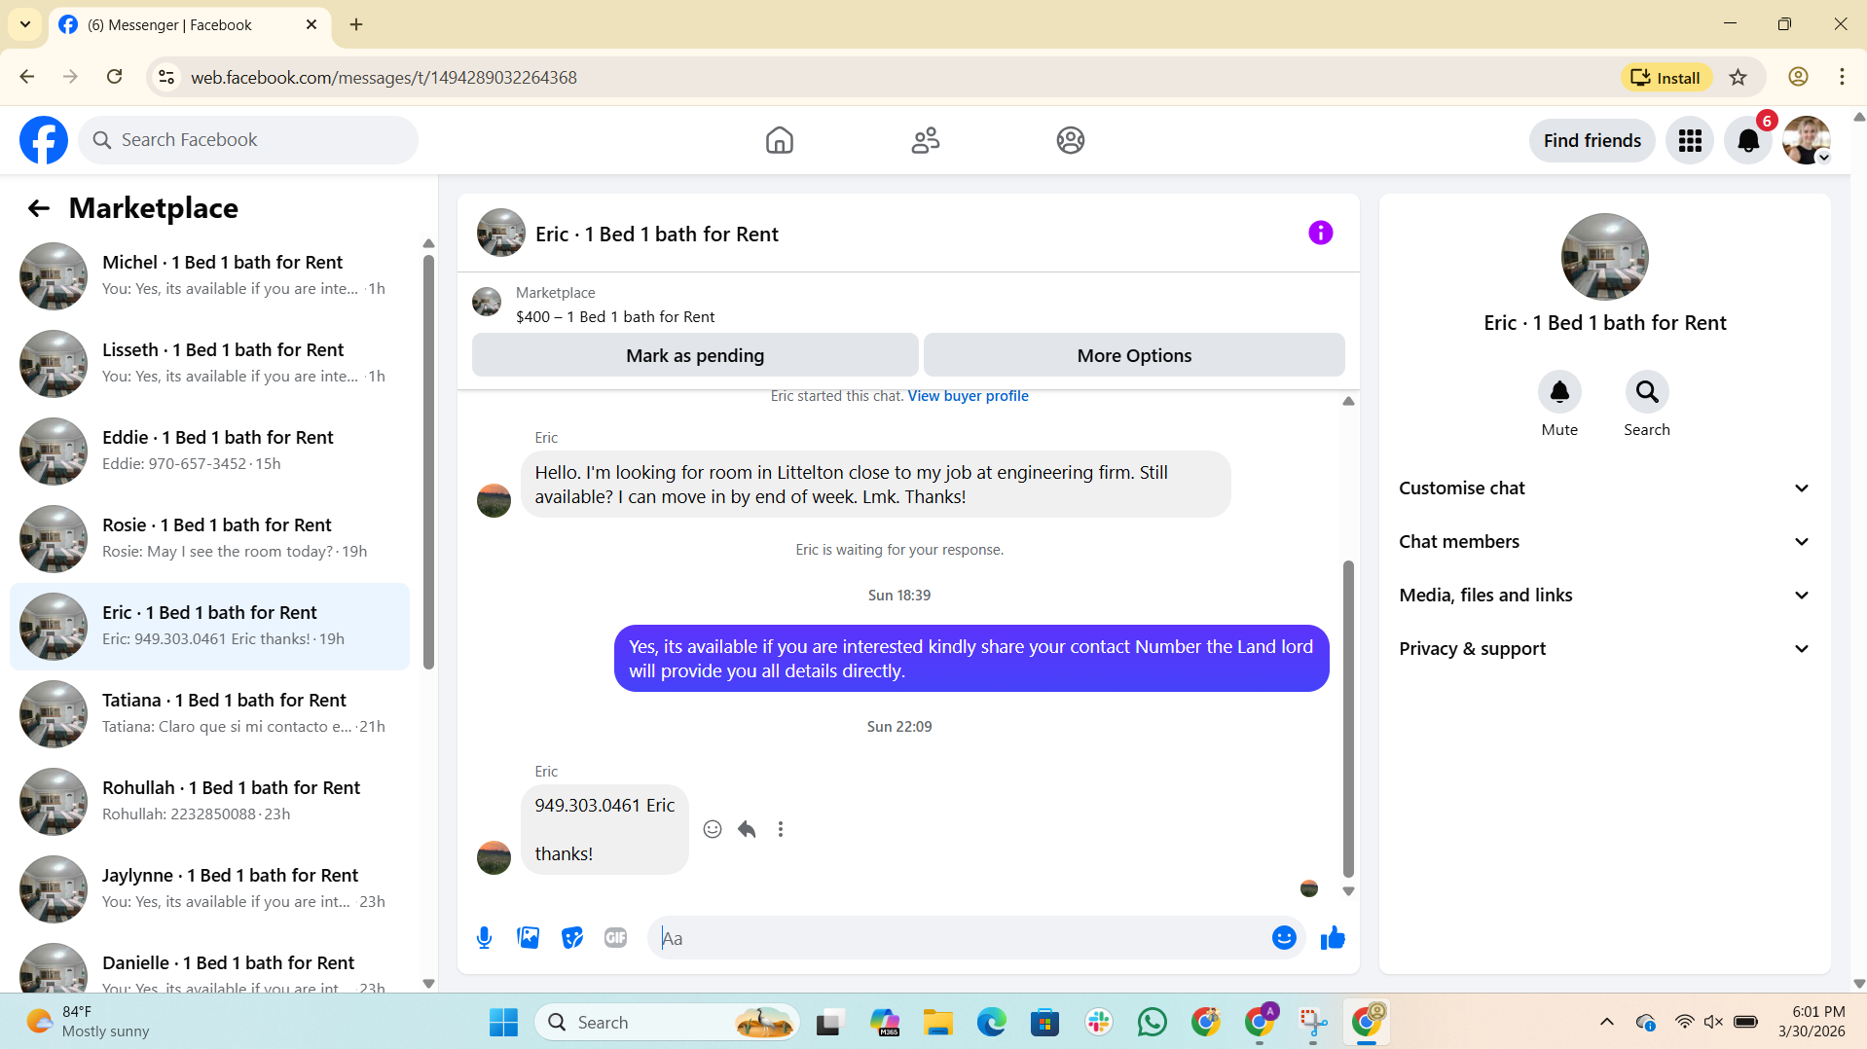Expand Chat members section
1867x1049 pixels.
(x=1604, y=542)
